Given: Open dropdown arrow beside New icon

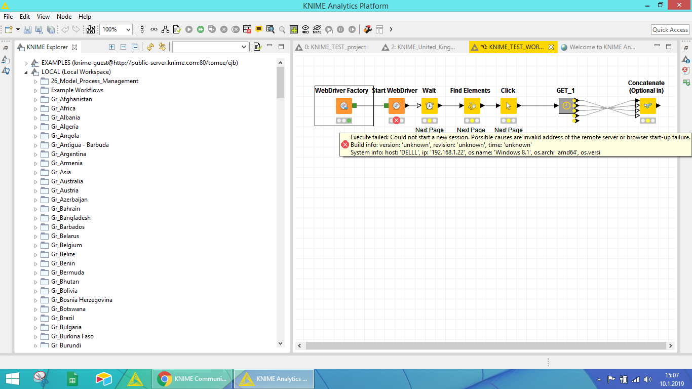Looking at the screenshot, I should coord(18,29).
